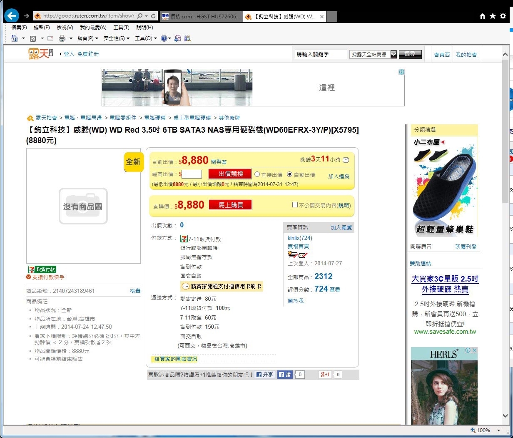Viewport: 513px width, 438px height.
Task: Expand the Print dropdown arrow
Action: [71, 38]
